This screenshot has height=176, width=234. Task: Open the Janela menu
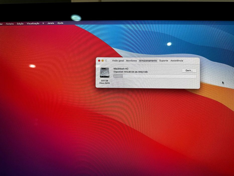tap(51, 23)
